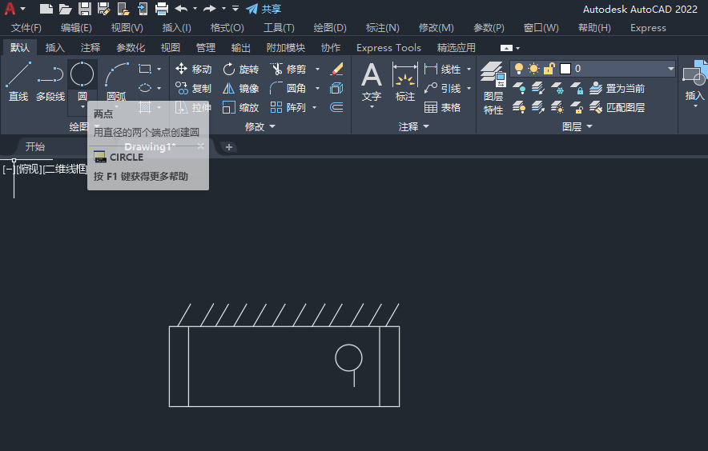Open the 标注(N) menu
Image resolution: width=708 pixels, height=451 pixels.
click(x=383, y=28)
